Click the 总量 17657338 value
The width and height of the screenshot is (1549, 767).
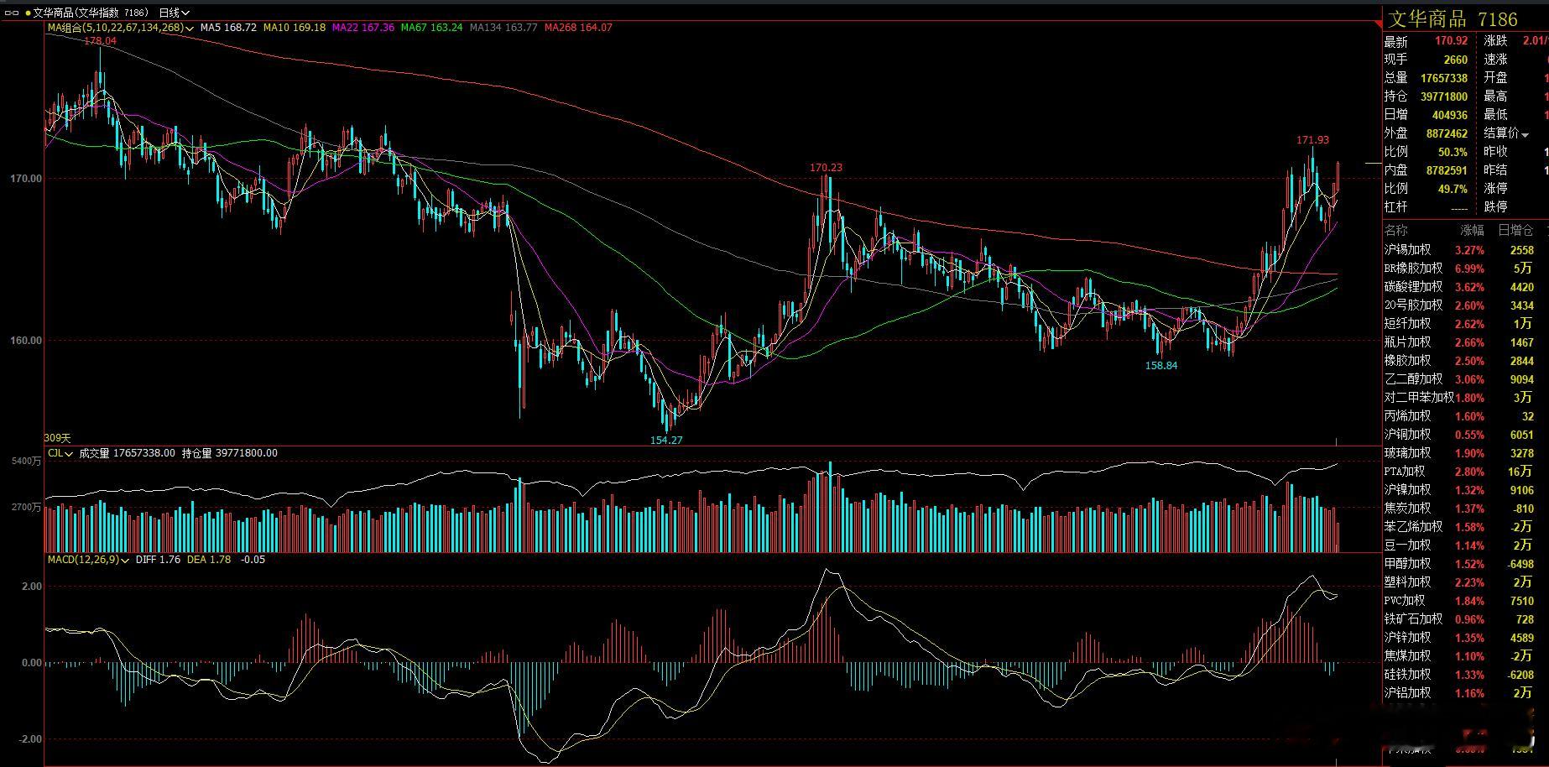pyautogui.click(x=1444, y=78)
